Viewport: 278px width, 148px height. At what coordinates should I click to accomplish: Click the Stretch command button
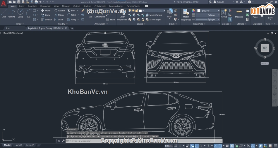[x=47, y=20]
